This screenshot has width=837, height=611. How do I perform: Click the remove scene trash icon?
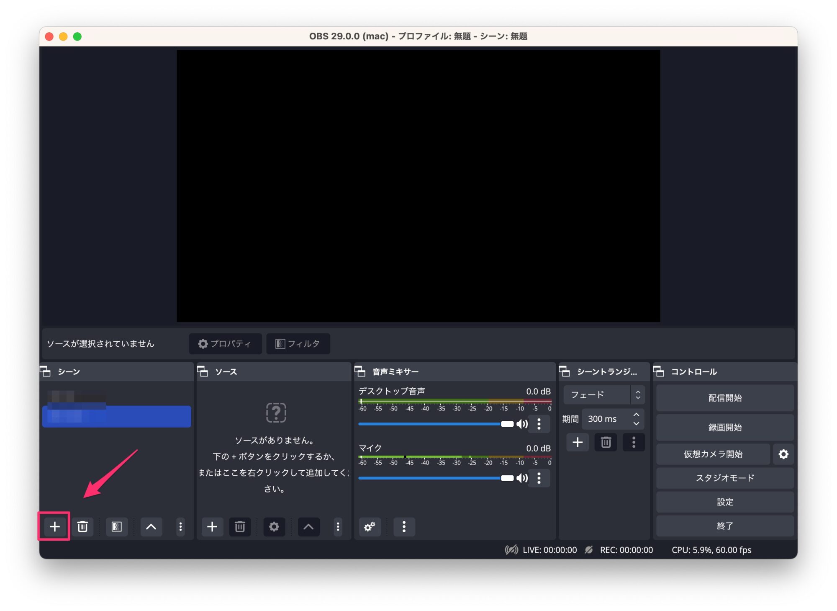pyautogui.click(x=82, y=526)
